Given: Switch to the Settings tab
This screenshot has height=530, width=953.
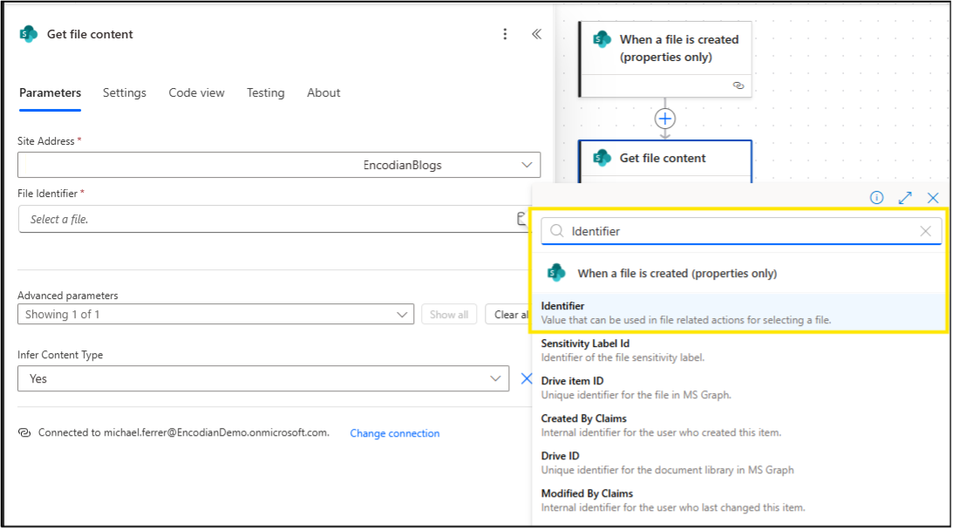Looking at the screenshot, I should click(x=124, y=92).
